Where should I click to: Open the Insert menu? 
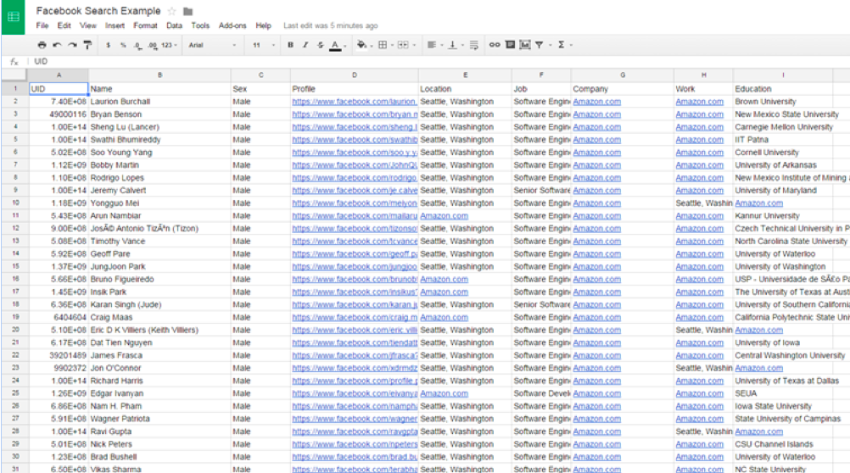(x=115, y=25)
